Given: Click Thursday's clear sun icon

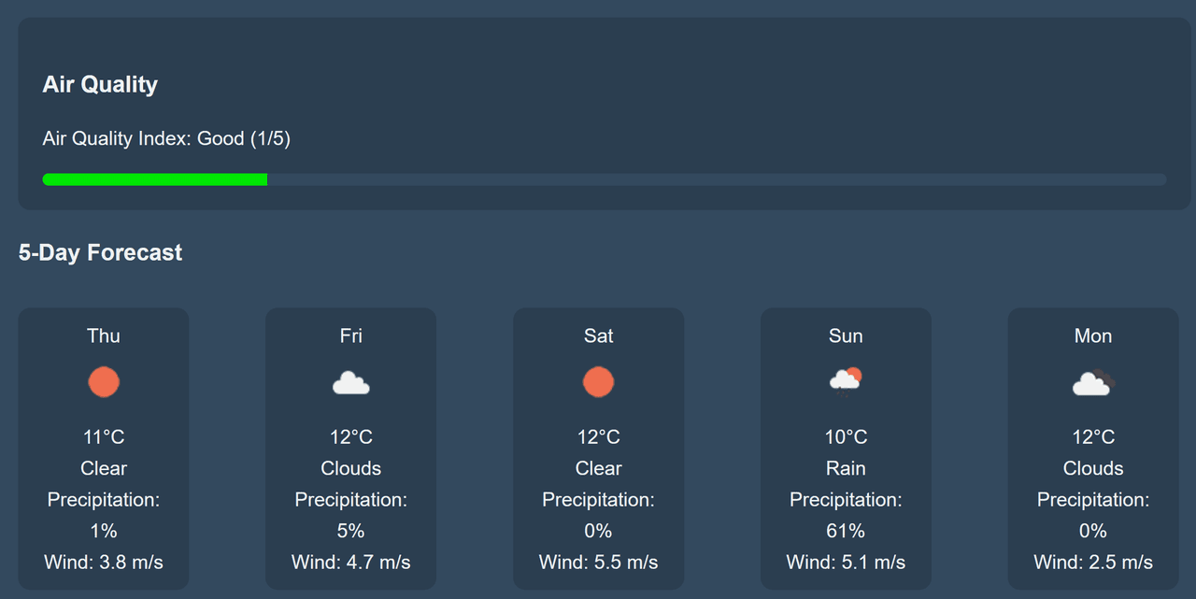Looking at the screenshot, I should pos(104,382).
